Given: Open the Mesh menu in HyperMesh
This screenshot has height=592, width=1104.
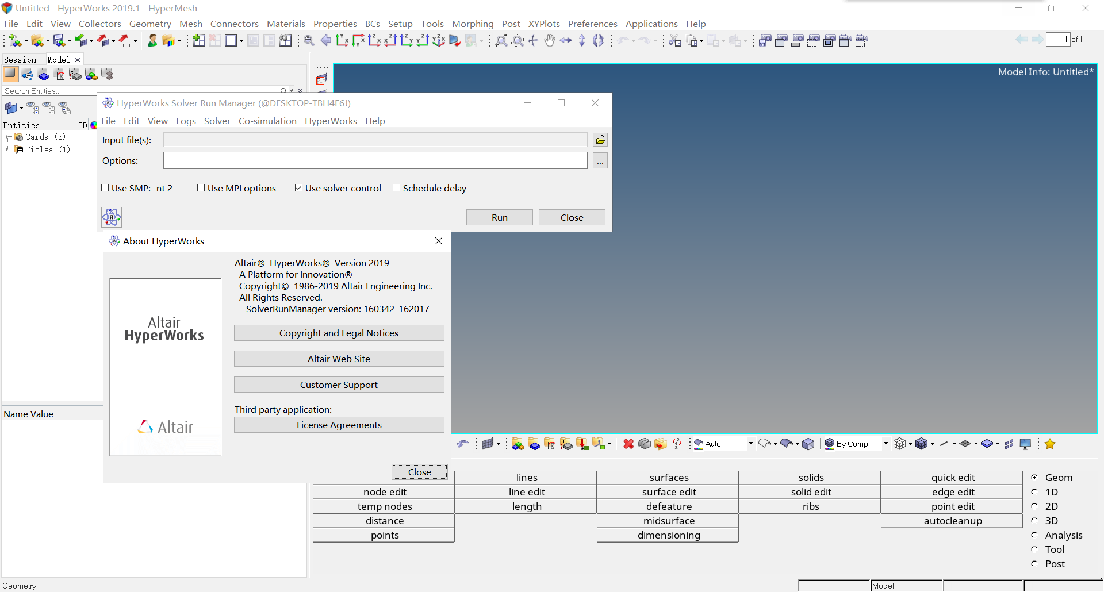Looking at the screenshot, I should [191, 24].
